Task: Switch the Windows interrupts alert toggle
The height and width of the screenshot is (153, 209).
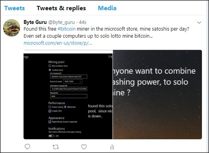Action: [x=51, y=136]
